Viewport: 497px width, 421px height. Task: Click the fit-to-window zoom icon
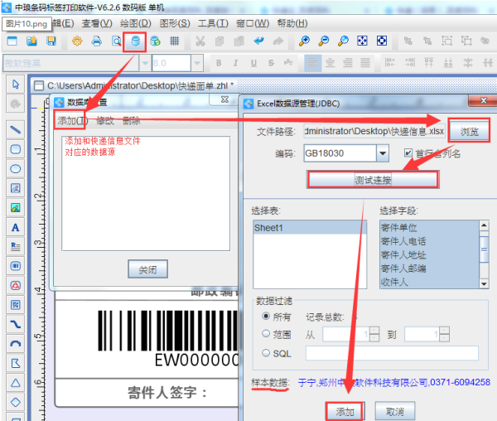point(362,41)
